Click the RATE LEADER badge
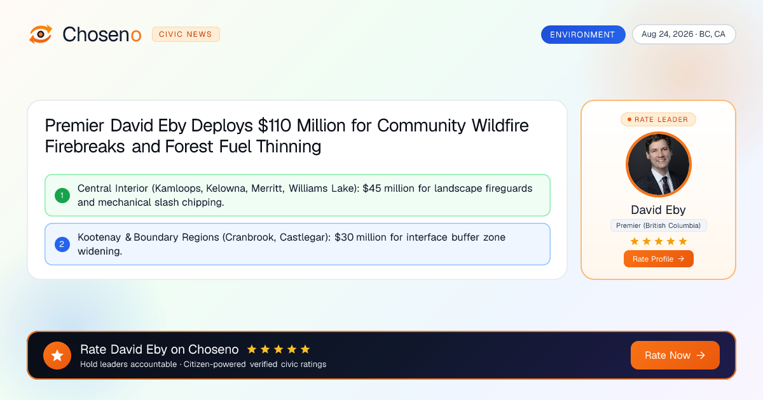 click(x=658, y=119)
